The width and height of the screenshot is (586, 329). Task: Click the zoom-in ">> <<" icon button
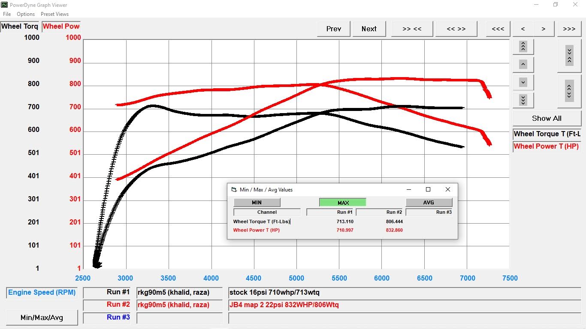(411, 29)
